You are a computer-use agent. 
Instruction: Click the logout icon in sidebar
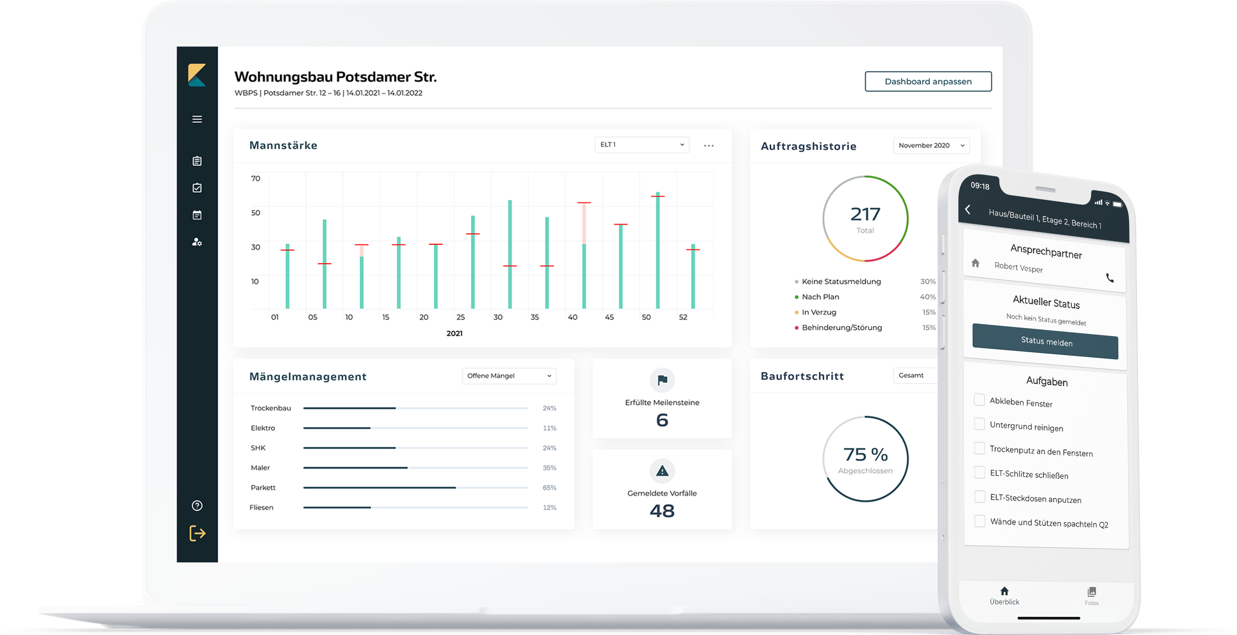tap(197, 533)
